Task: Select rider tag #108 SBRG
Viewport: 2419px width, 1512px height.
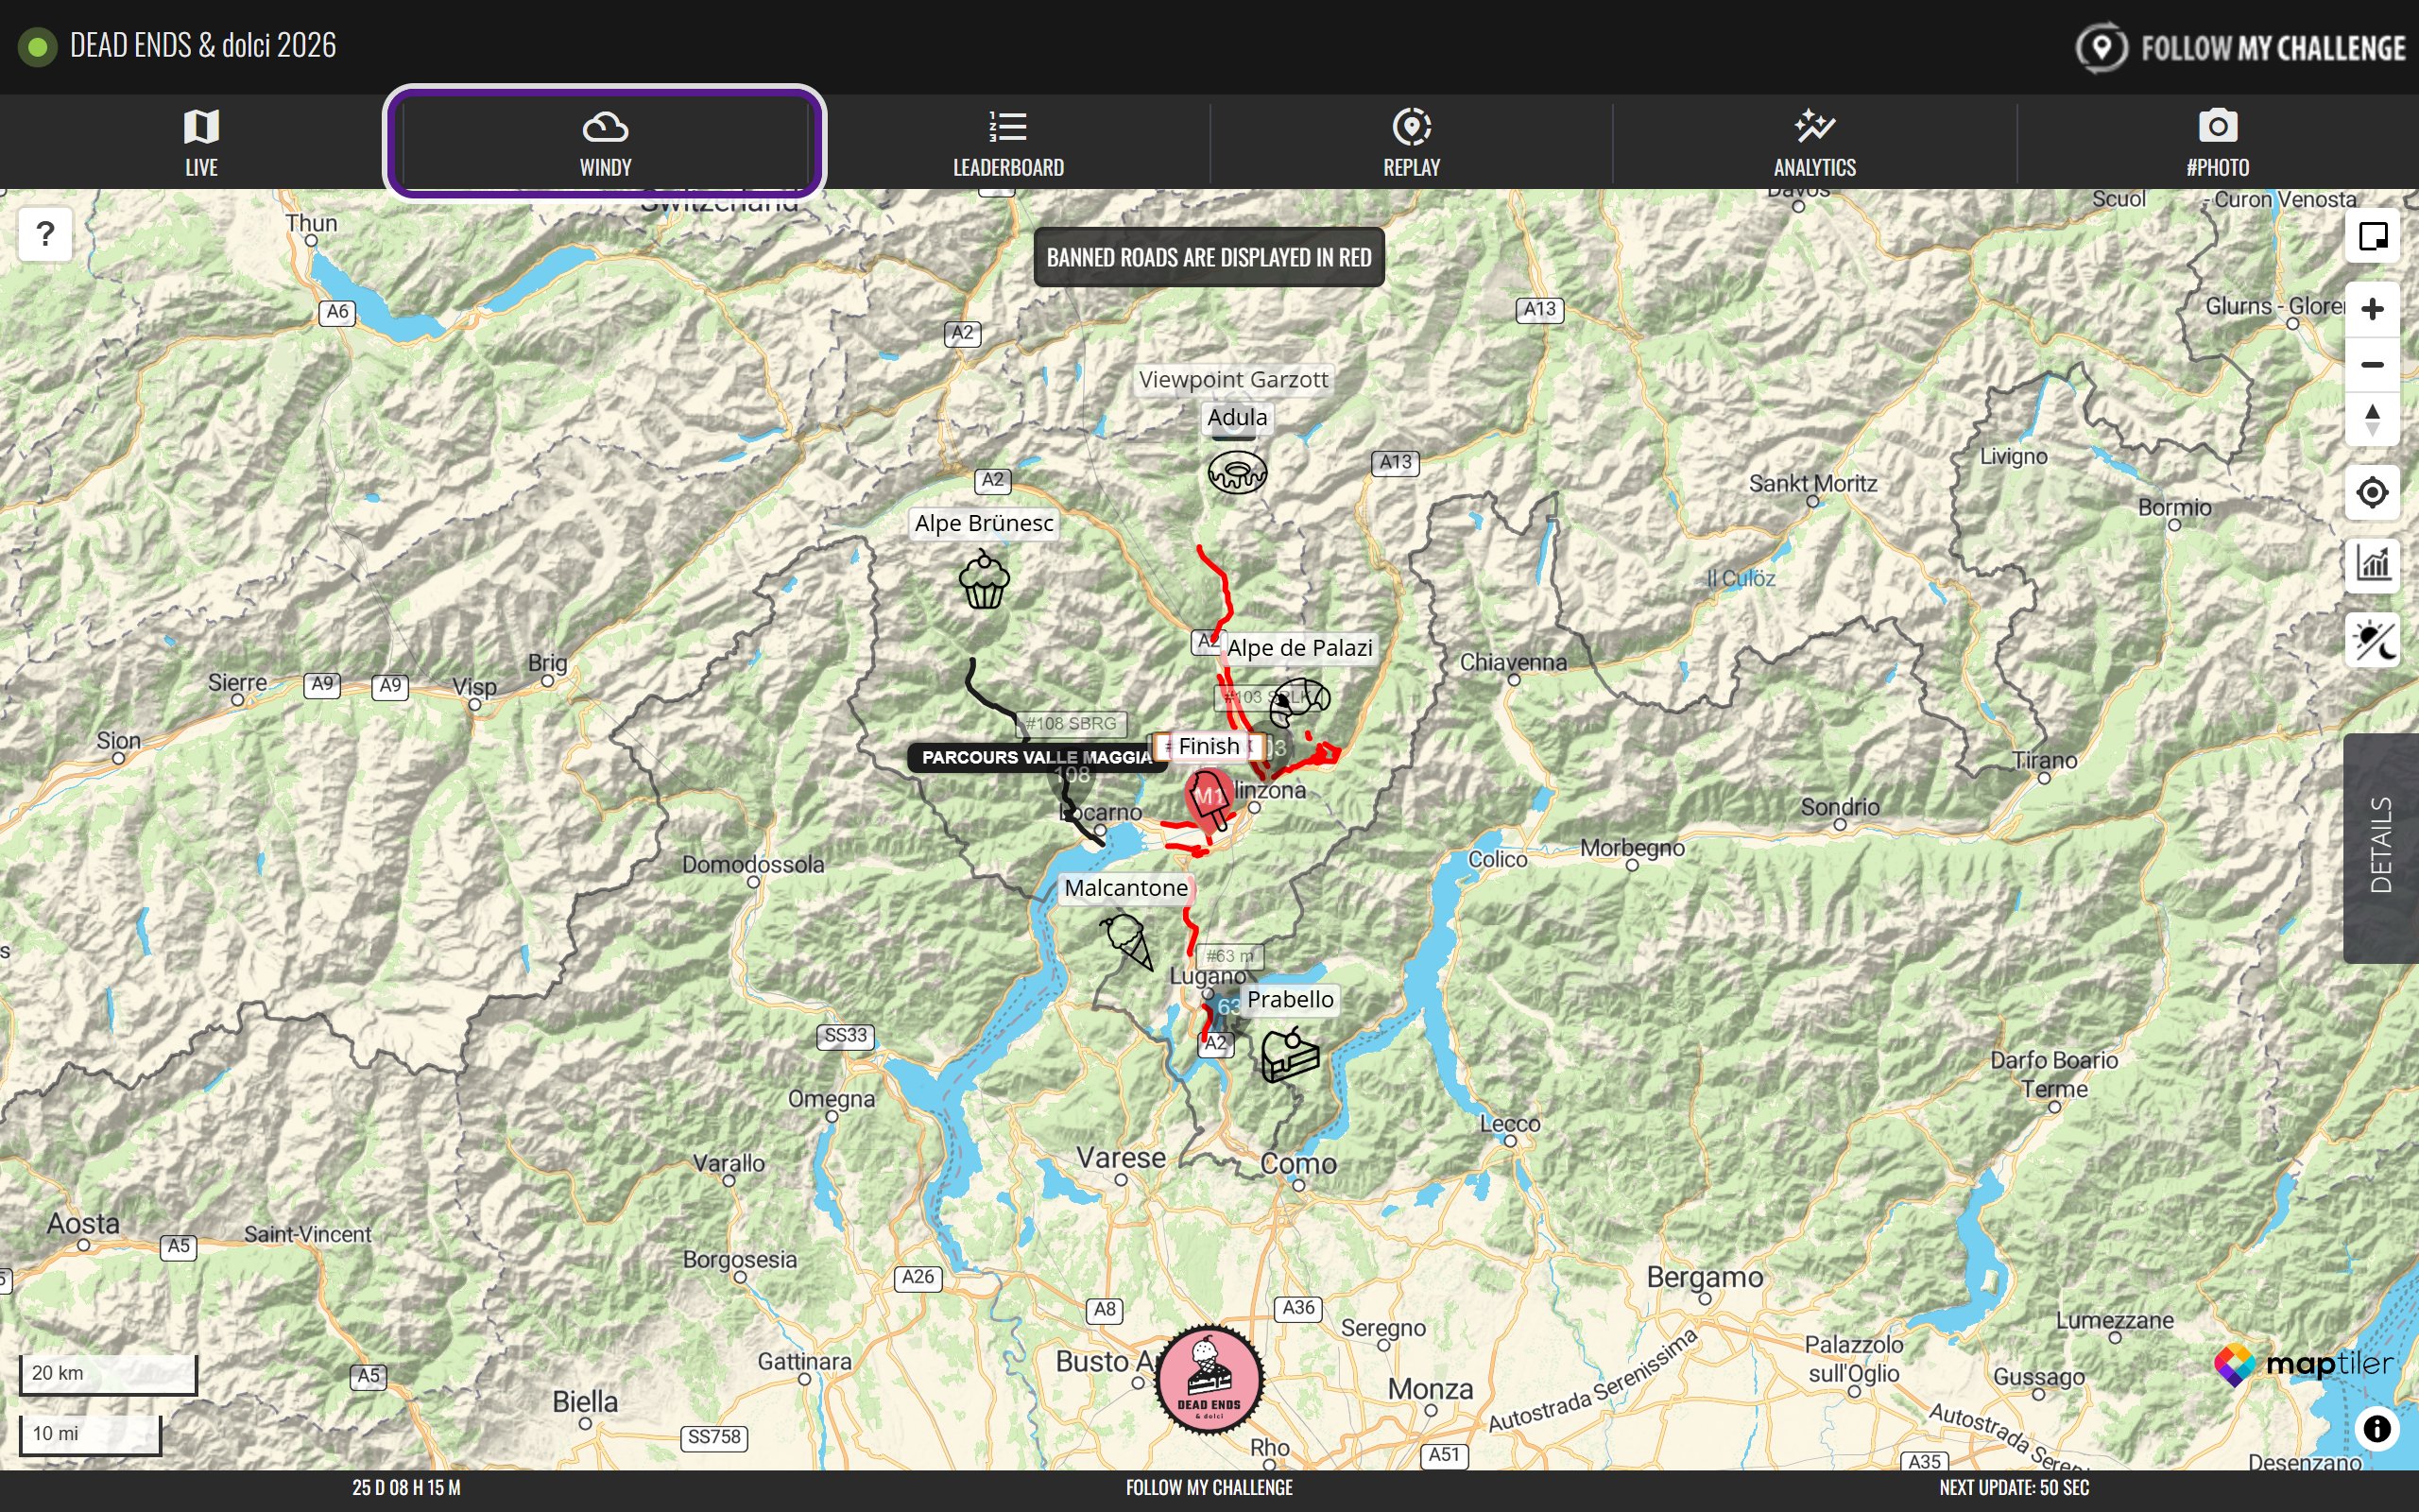Action: [1072, 723]
